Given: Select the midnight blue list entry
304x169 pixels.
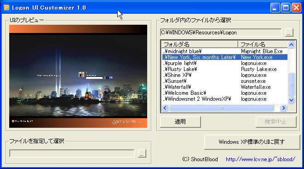Looking at the screenshot, I should [x=225, y=51].
